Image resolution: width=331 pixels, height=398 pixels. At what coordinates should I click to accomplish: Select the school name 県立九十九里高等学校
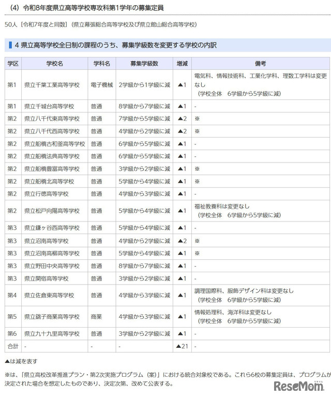click(52, 333)
